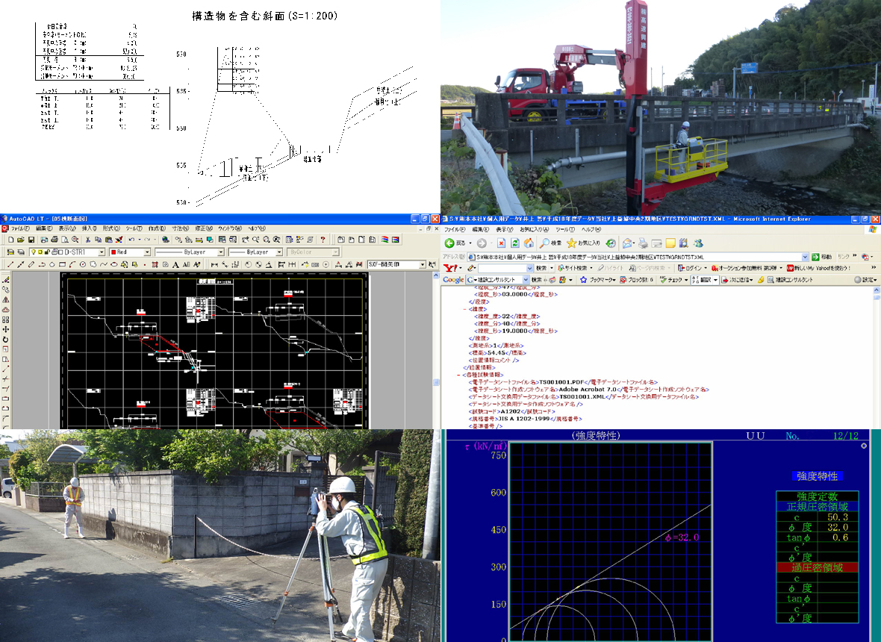Toggle the layer lock icon in AutoCAD
This screenshot has height=642, width=881.
point(47,252)
